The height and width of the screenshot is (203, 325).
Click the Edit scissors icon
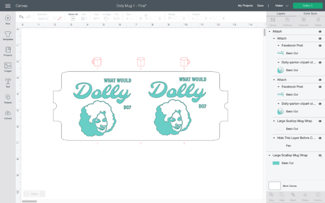83,19
